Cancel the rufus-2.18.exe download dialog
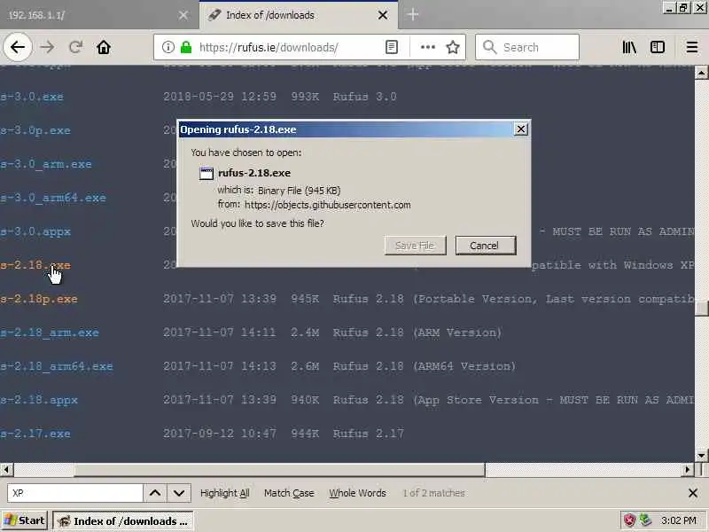The width and height of the screenshot is (709, 532). pyautogui.click(x=485, y=246)
